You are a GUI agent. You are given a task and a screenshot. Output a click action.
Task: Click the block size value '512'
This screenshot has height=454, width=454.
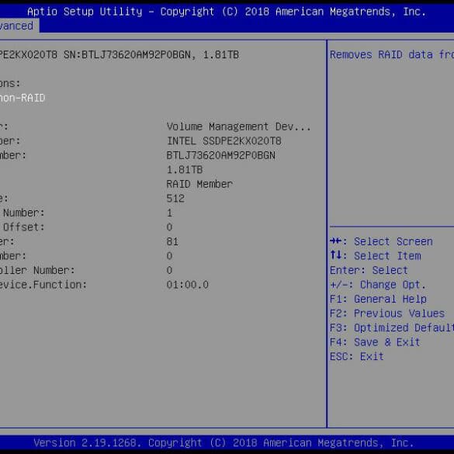tap(175, 199)
